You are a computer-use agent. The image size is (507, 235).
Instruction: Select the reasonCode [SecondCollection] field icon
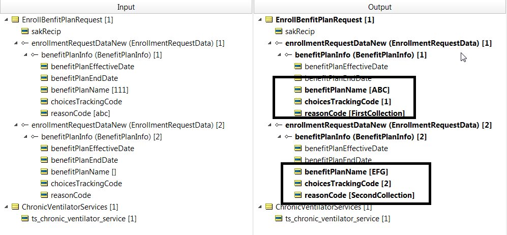pos(298,195)
